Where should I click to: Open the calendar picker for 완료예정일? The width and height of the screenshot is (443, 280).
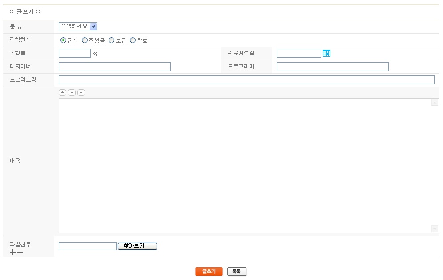pyautogui.click(x=326, y=53)
